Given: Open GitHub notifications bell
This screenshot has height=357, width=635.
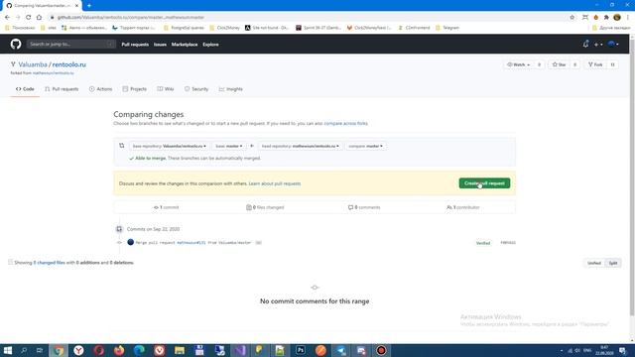Looking at the screenshot, I should (585, 44).
